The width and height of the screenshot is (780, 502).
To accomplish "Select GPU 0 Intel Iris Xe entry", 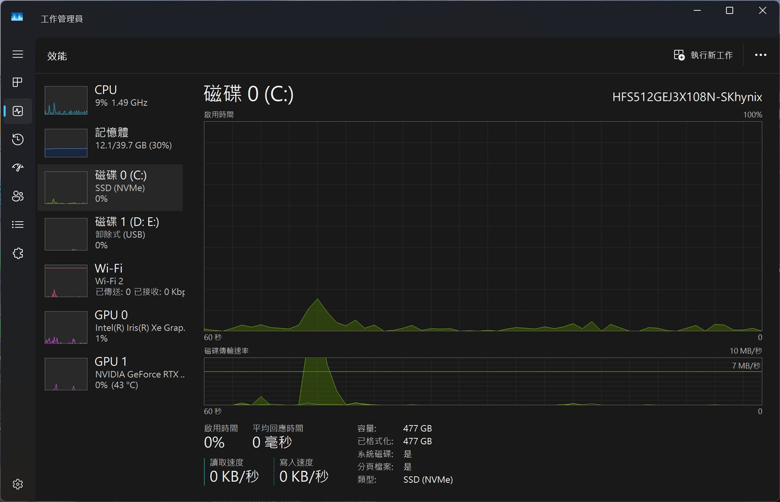I will [x=110, y=326].
